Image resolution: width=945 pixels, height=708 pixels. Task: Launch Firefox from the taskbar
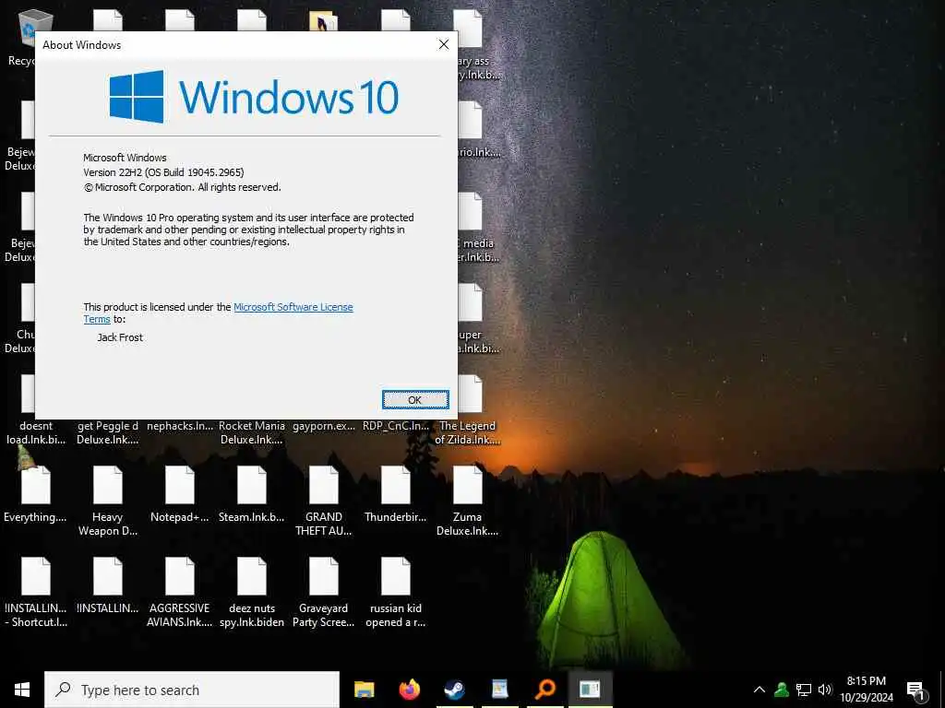(409, 690)
